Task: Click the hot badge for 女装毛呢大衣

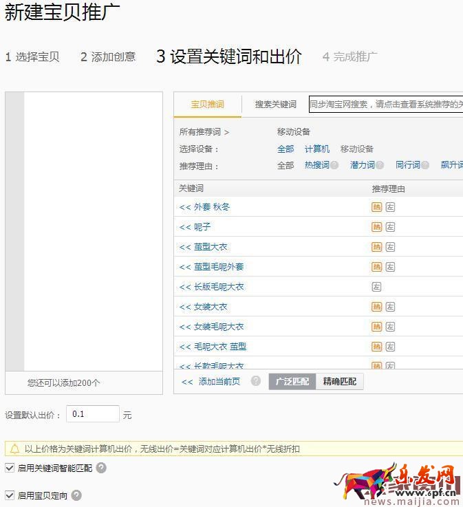Action: [x=377, y=327]
